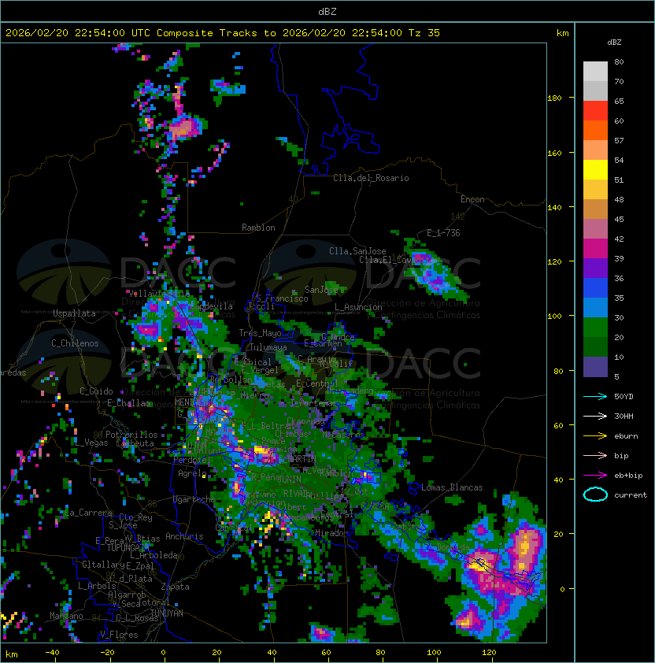Click the 'km' label at top right
The height and width of the screenshot is (663, 655).
pyautogui.click(x=562, y=33)
